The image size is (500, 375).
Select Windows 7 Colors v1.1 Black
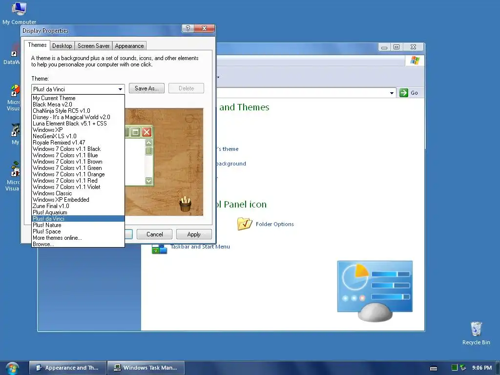pyautogui.click(x=78, y=149)
